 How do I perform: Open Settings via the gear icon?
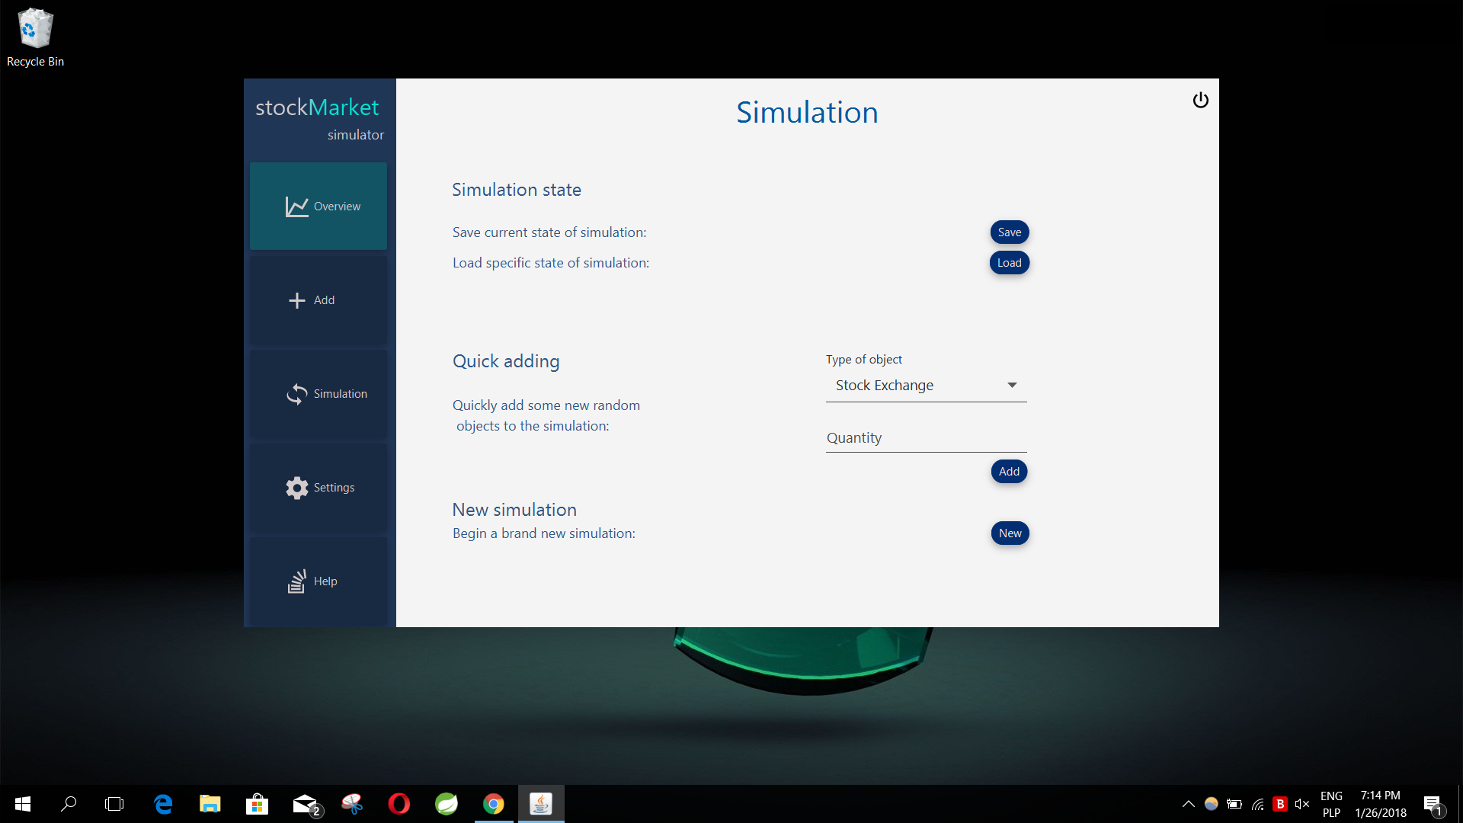point(296,488)
